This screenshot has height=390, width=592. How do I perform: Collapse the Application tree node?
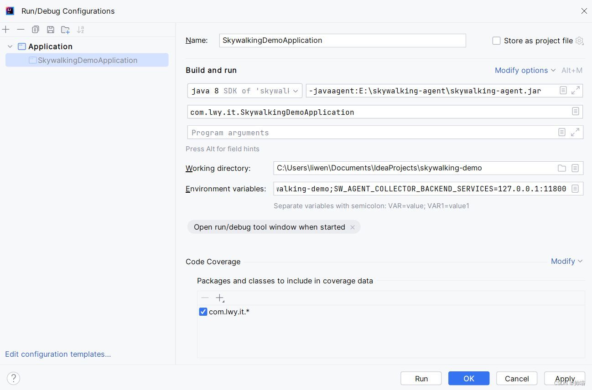point(10,46)
